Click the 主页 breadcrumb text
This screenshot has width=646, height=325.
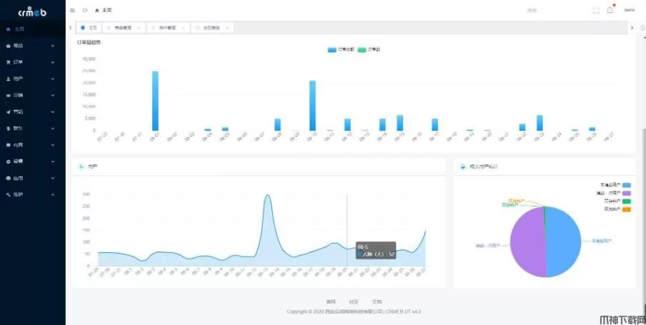[106, 10]
